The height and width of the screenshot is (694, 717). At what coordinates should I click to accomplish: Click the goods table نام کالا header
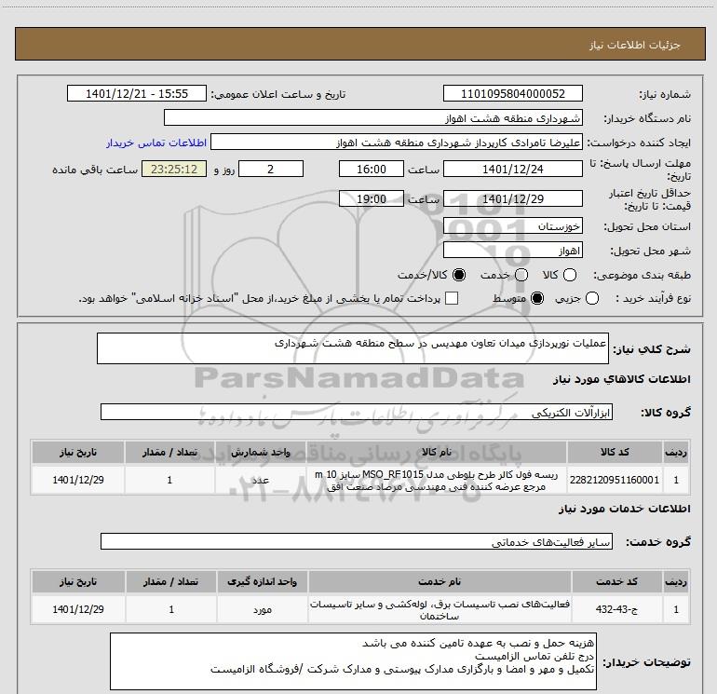pyautogui.click(x=436, y=453)
